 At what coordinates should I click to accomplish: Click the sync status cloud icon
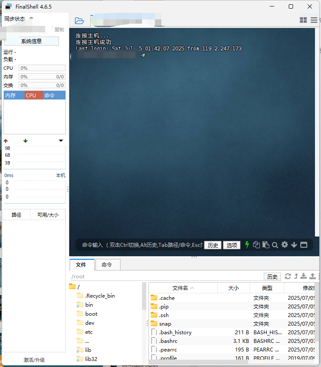coord(31,18)
